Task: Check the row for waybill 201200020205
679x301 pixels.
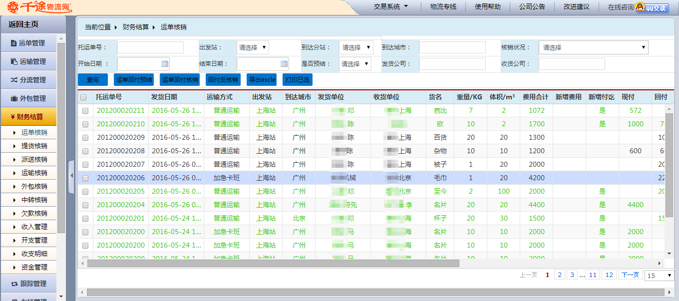Action: point(85,192)
